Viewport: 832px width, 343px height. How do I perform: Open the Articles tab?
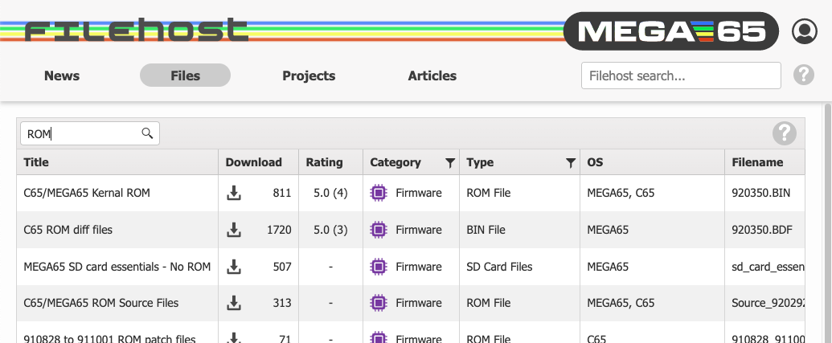(432, 76)
